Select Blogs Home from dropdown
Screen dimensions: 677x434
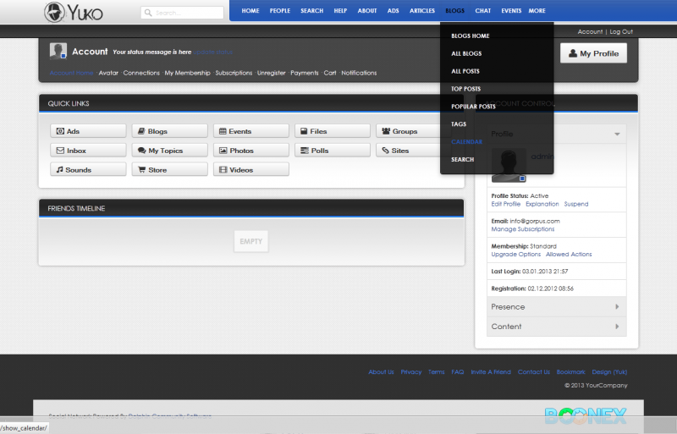[471, 36]
